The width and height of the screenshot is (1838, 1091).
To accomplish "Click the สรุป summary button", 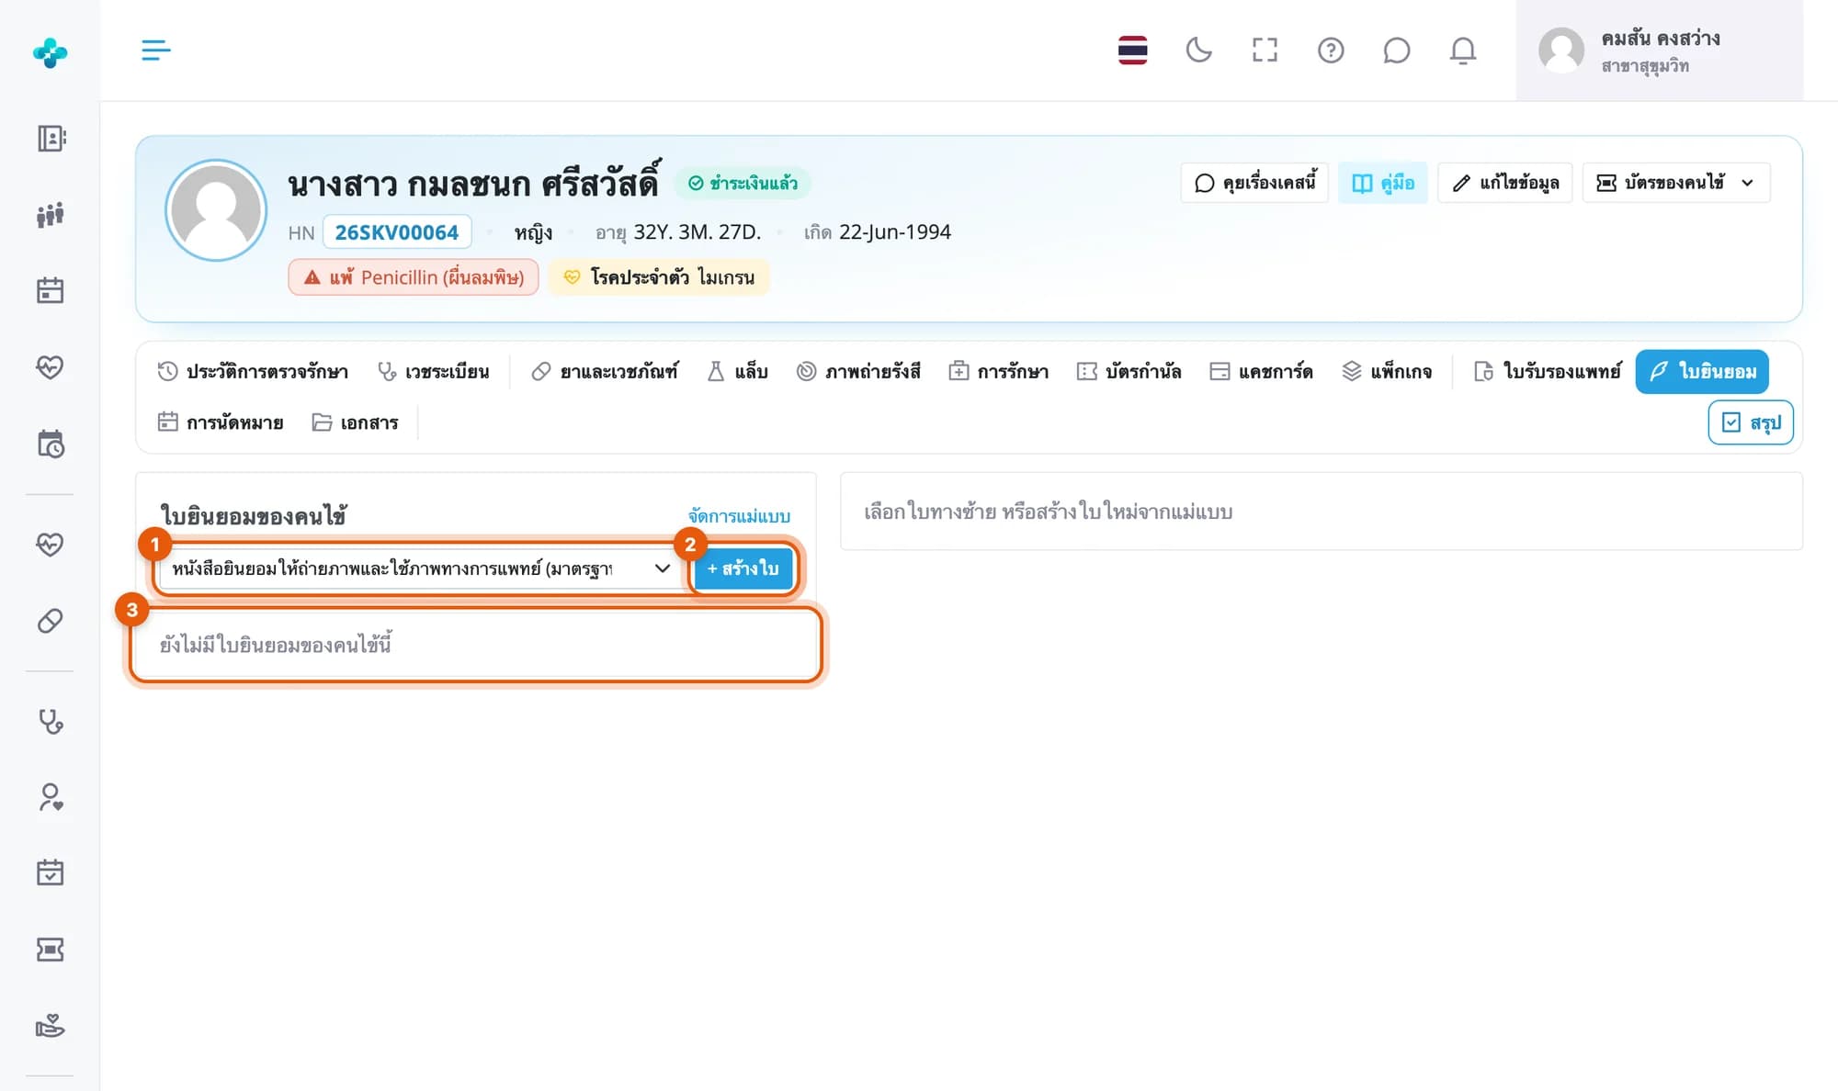I will point(1751,422).
